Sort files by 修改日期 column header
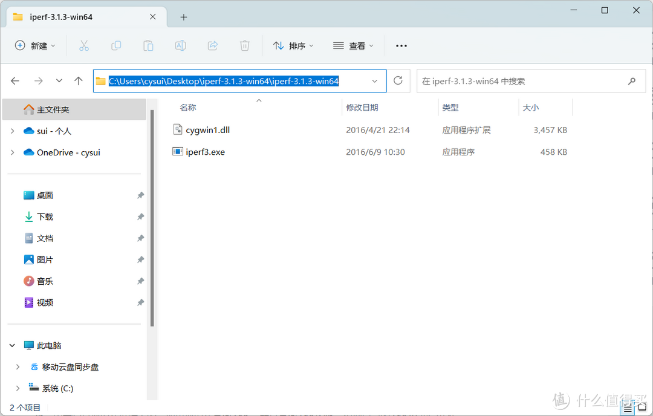This screenshot has height=416, width=653. [x=362, y=108]
